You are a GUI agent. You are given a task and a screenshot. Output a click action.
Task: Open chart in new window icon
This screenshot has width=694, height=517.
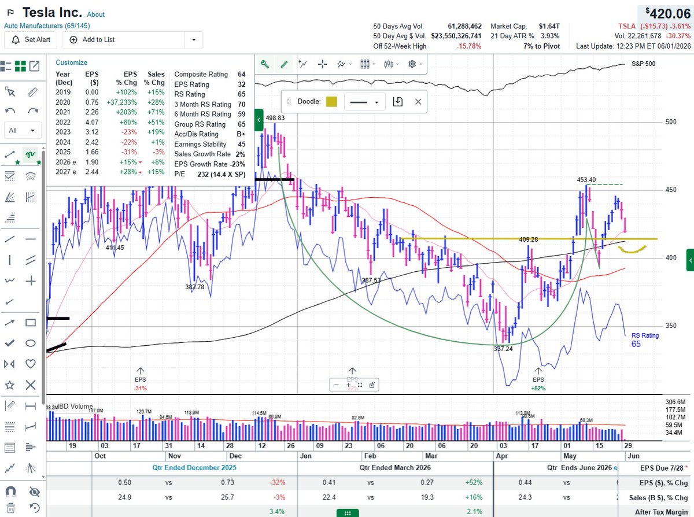[35, 66]
